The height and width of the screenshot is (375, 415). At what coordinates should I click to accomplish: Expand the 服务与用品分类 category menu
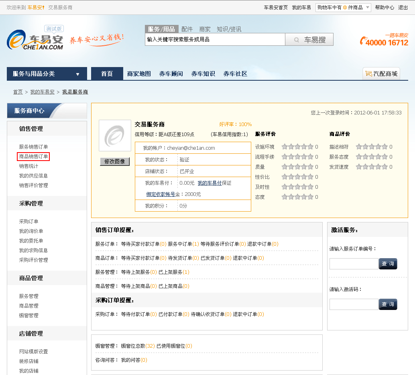[47, 73]
